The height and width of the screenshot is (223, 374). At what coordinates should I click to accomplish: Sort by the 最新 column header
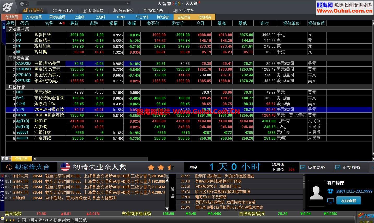[x=74, y=23]
